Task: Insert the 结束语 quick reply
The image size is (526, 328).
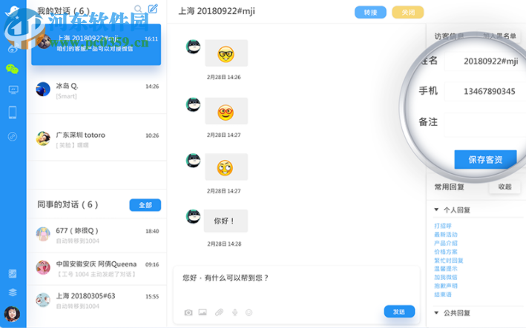Action: click(443, 295)
